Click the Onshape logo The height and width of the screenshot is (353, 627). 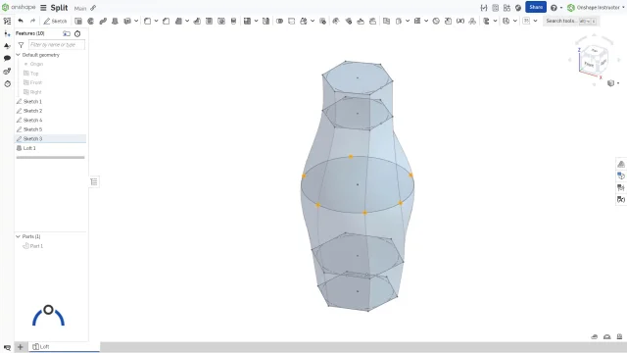(x=19, y=8)
